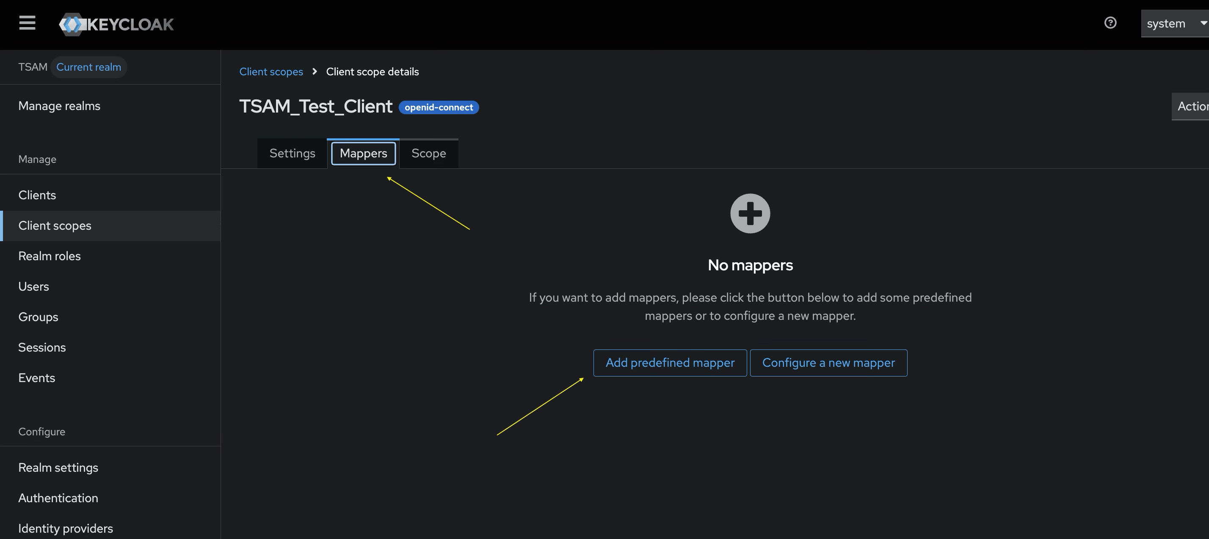The height and width of the screenshot is (539, 1209).
Task: Toggle the hamburger navigation menu
Action: pyautogui.click(x=27, y=22)
